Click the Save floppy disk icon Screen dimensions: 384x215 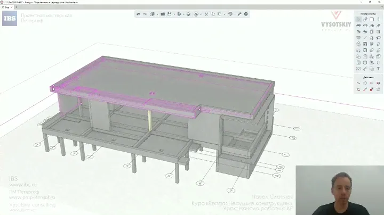pyautogui.click(x=169, y=14)
